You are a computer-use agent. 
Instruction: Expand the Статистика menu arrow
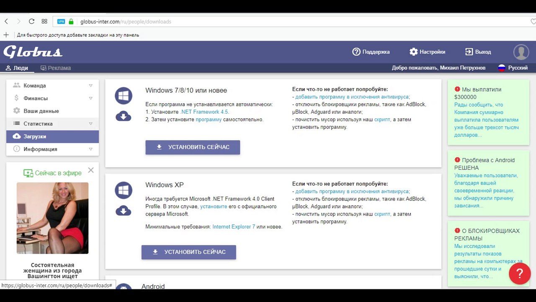tap(90, 124)
